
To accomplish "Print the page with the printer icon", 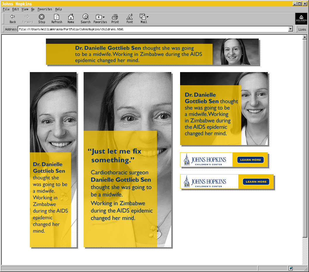I will [115, 17].
